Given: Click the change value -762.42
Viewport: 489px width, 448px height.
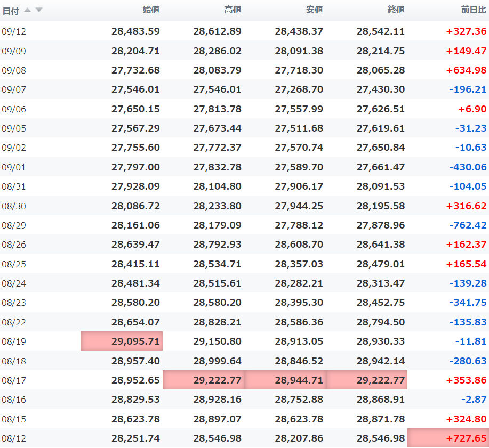Looking at the screenshot, I should (x=468, y=225).
